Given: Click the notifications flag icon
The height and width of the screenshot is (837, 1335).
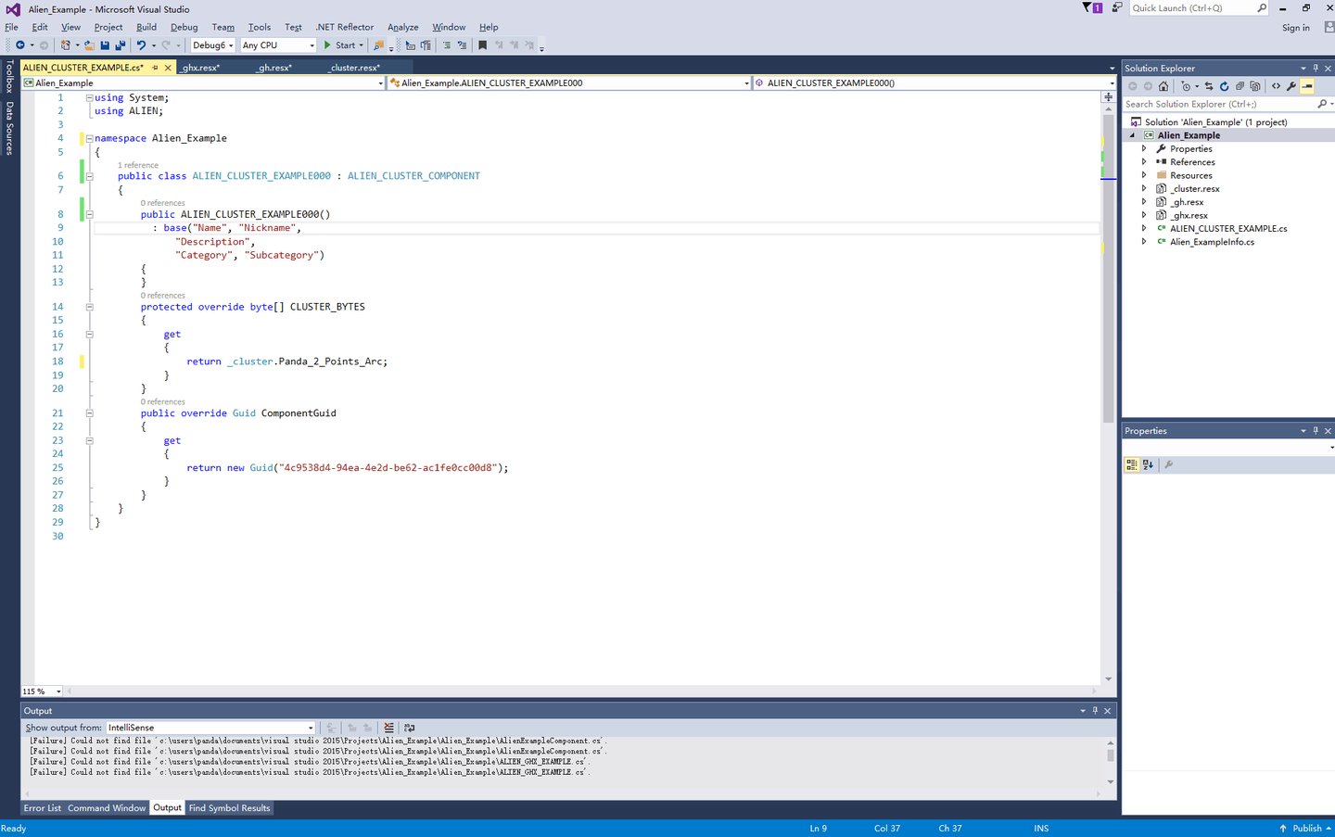Looking at the screenshot, I should [1092, 7].
